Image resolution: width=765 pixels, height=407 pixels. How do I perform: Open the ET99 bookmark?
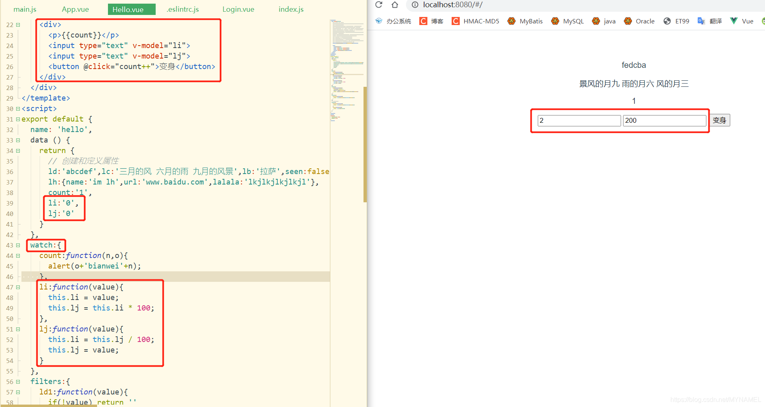676,21
